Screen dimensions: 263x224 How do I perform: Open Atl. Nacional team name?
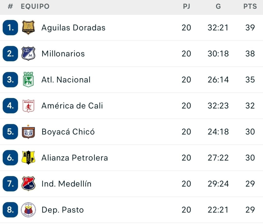point(66,80)
